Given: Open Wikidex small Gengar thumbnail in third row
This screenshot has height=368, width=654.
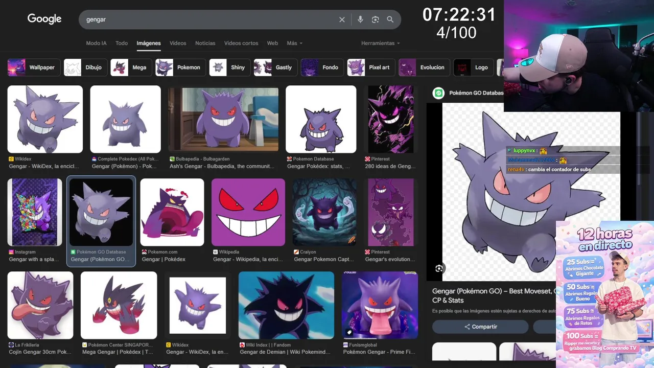Looking at the screenshot, I should (x=198, y=305).
